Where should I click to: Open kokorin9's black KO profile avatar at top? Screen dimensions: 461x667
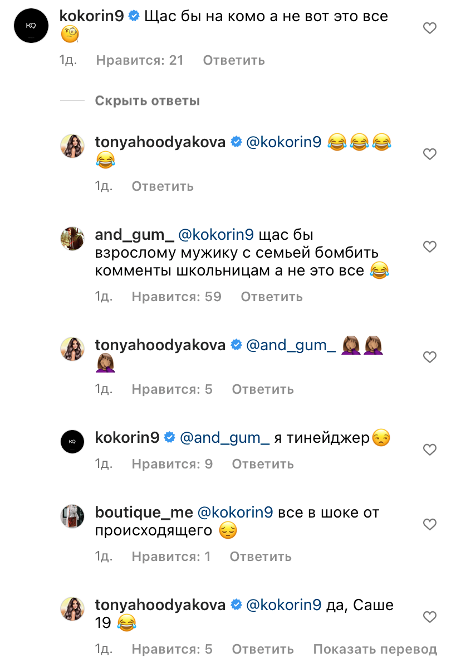click(x=31, y=25)
